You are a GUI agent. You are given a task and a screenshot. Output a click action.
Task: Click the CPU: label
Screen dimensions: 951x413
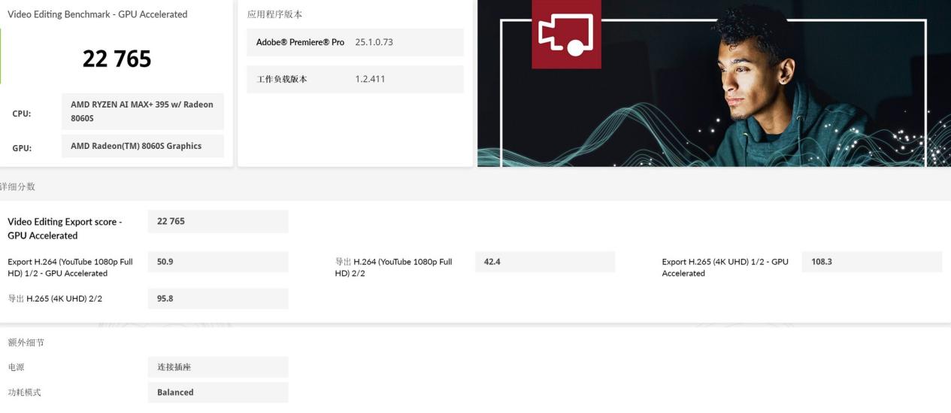point(22,114)
